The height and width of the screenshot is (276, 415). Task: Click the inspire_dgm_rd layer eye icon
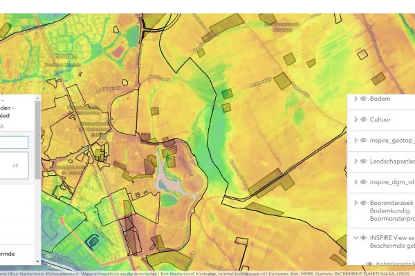(x=362, y=182)
